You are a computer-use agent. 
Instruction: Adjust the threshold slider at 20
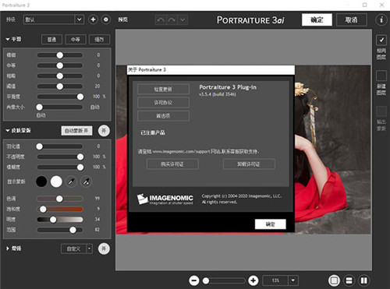tap(60, 86)
